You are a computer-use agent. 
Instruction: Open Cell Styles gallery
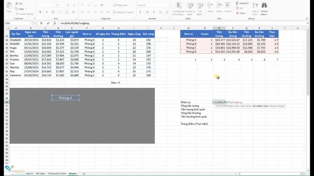pos(200,9)
